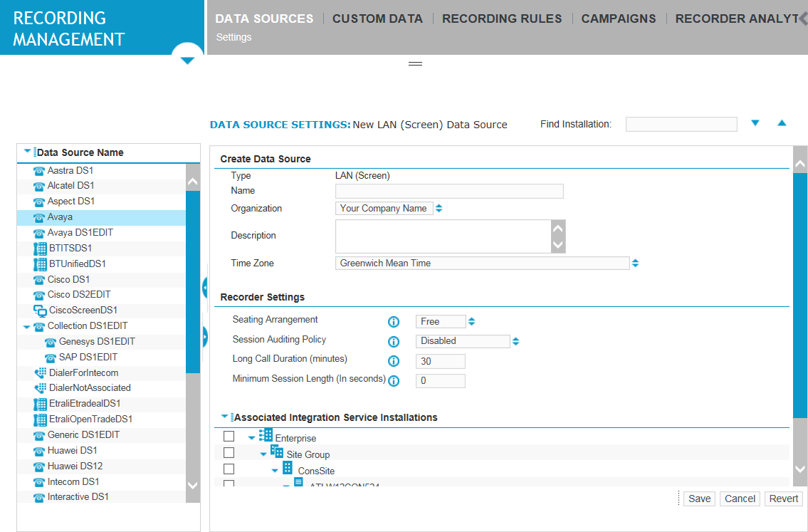Check the ConsSite checkbox
This screenshot has height=532, width=808.
coord(229,469)
